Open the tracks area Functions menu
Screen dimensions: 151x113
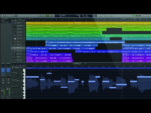tap(20, 19)
